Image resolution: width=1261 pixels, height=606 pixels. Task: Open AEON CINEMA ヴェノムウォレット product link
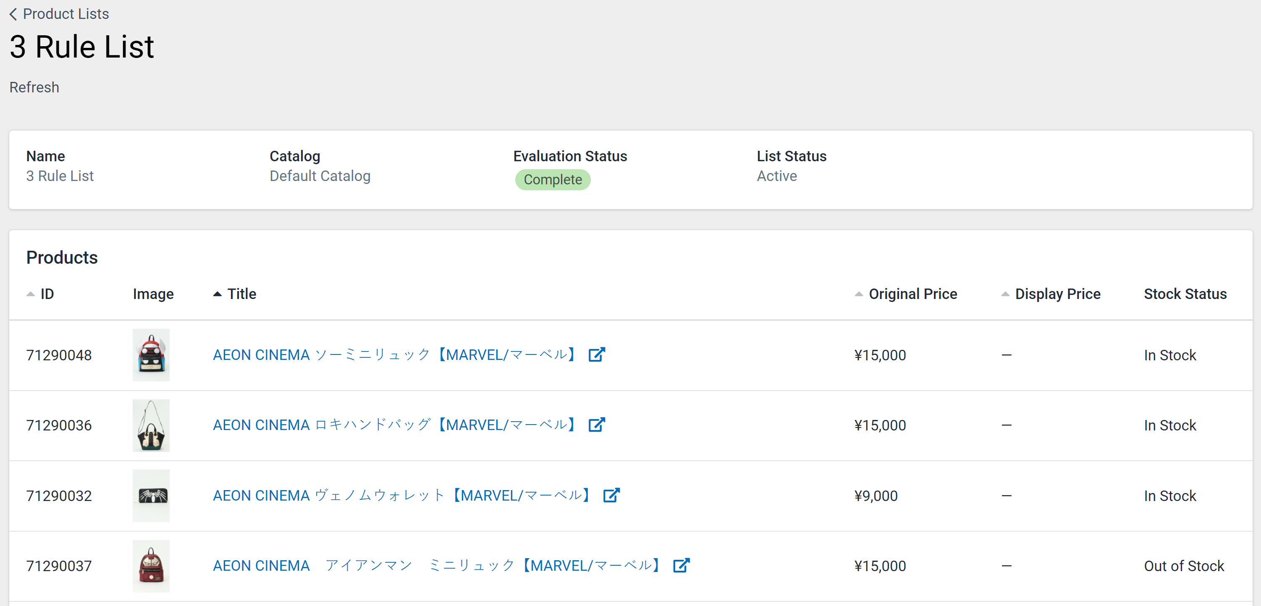pos(403,496)
